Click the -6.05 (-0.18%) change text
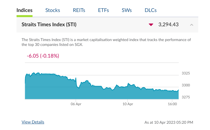Viewport: 210px width, 130px height. click(x=43, y=56)
